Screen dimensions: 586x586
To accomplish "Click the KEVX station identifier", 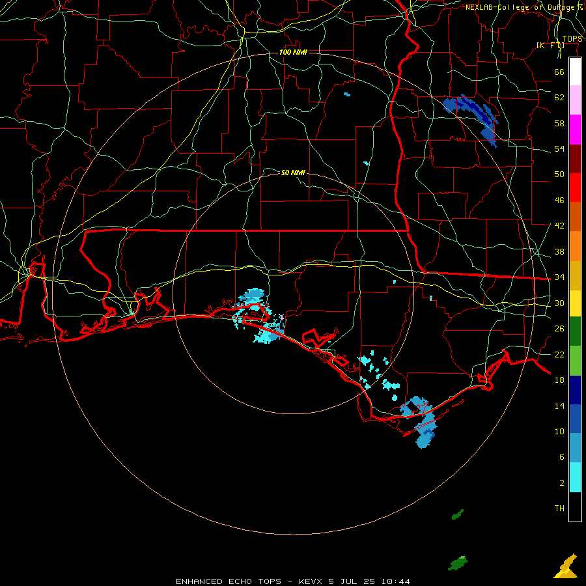I will tap(310, 581).
